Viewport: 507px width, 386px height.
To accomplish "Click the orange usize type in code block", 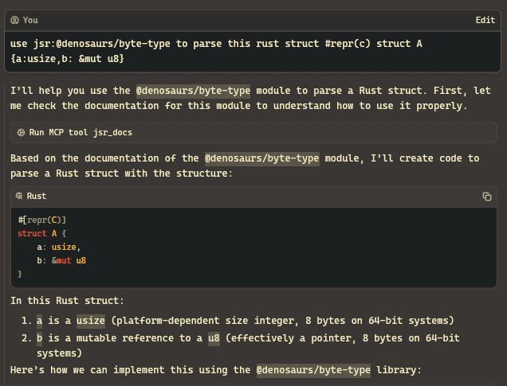I will coord(64,247).
